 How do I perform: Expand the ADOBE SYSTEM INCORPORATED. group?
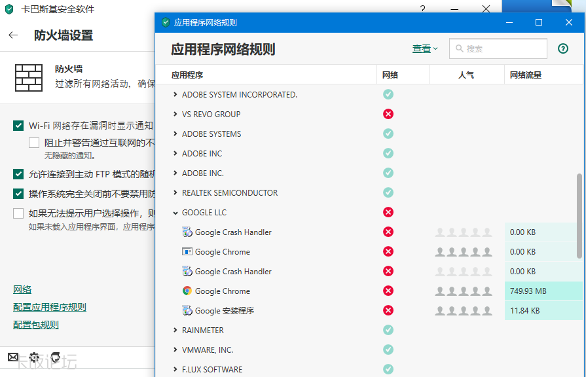tap(175, 94)
